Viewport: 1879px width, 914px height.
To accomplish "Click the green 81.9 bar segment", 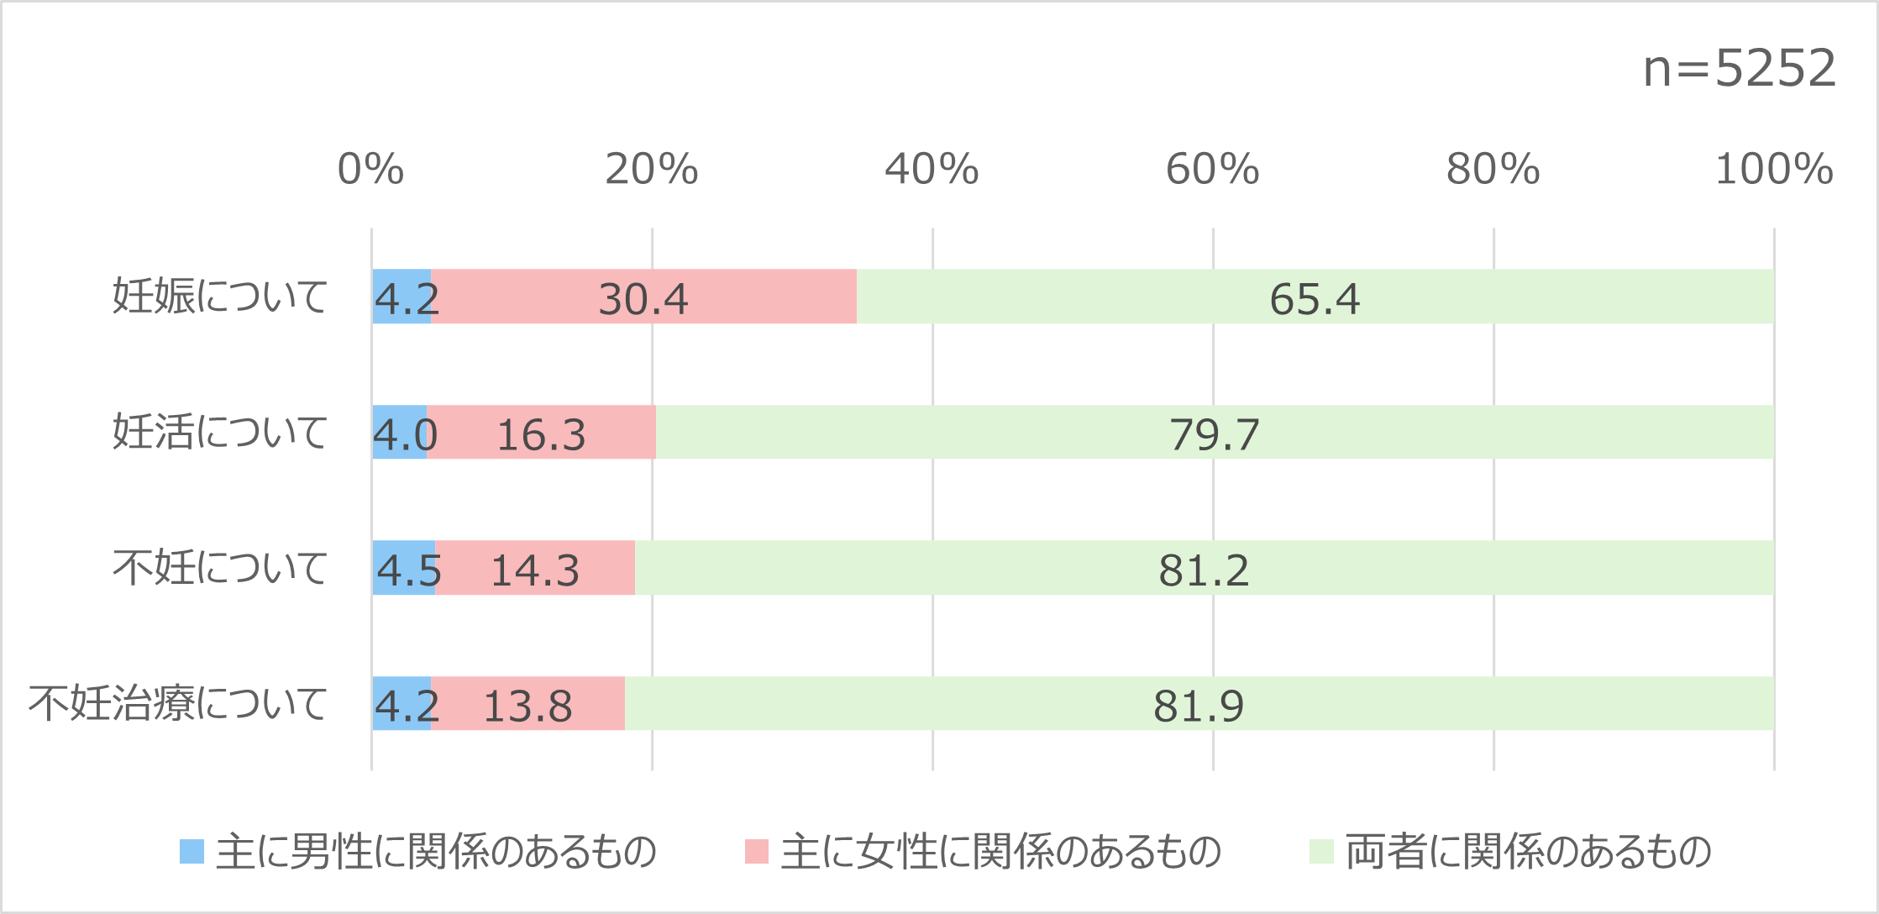I will pos(1199,704).
